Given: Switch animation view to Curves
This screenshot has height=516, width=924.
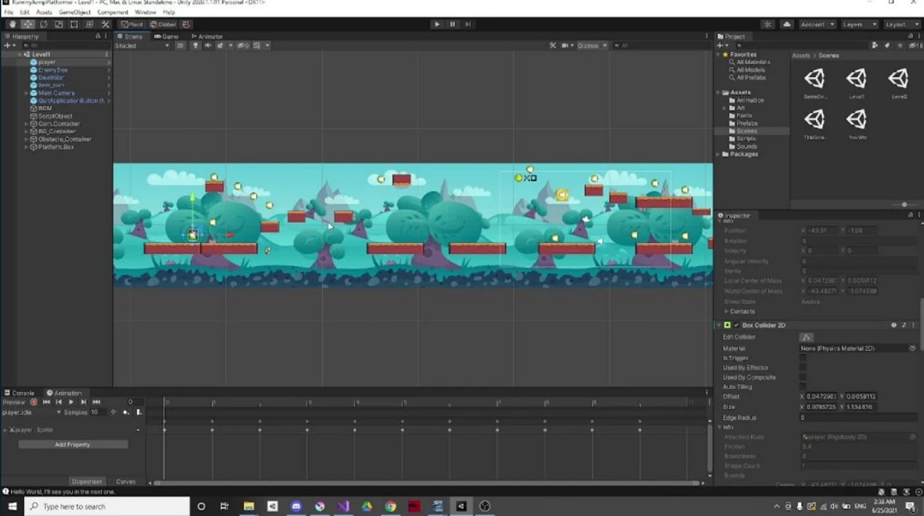Looking at the screenshot, I should [126, 481].
